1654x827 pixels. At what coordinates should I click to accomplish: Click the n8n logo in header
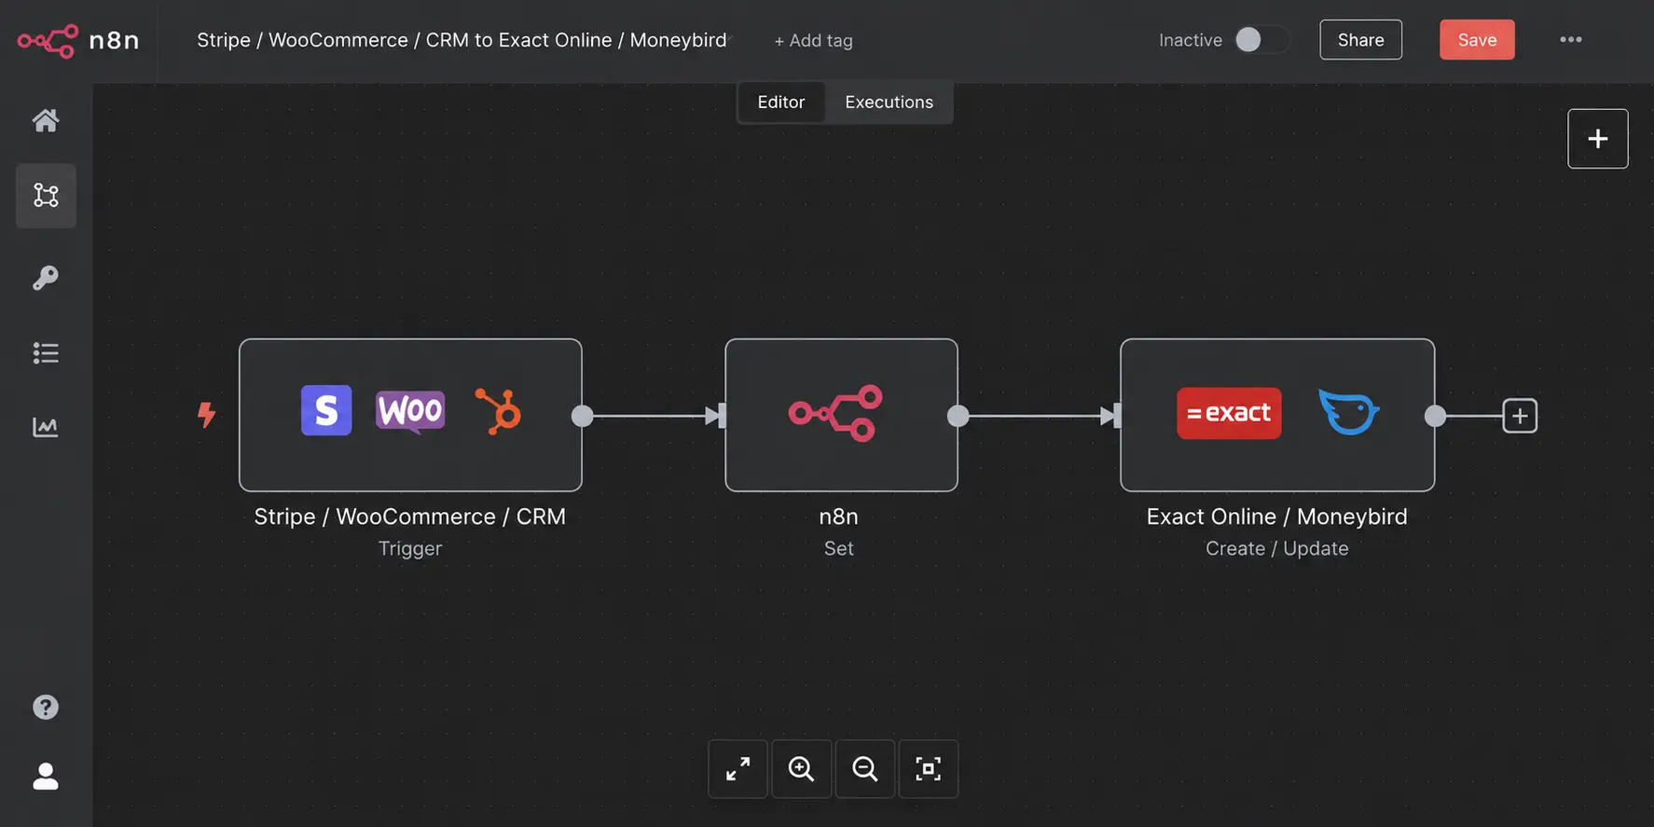78,40
